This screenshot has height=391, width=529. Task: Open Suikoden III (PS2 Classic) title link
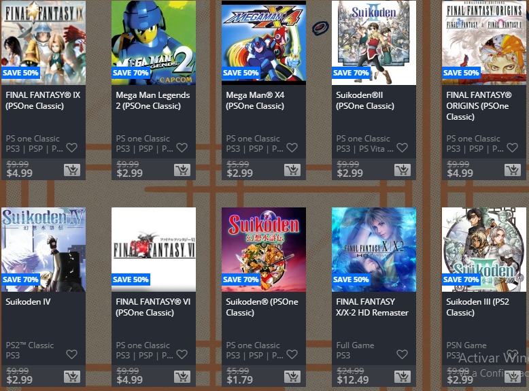click(477, 307)
